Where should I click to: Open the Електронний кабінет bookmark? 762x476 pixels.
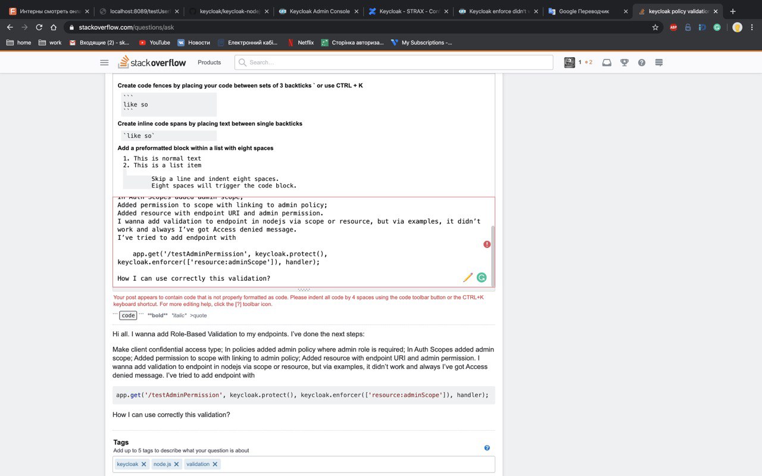tap(247, 42)
